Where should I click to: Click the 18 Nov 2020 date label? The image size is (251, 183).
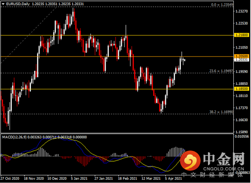click(34, 178)
